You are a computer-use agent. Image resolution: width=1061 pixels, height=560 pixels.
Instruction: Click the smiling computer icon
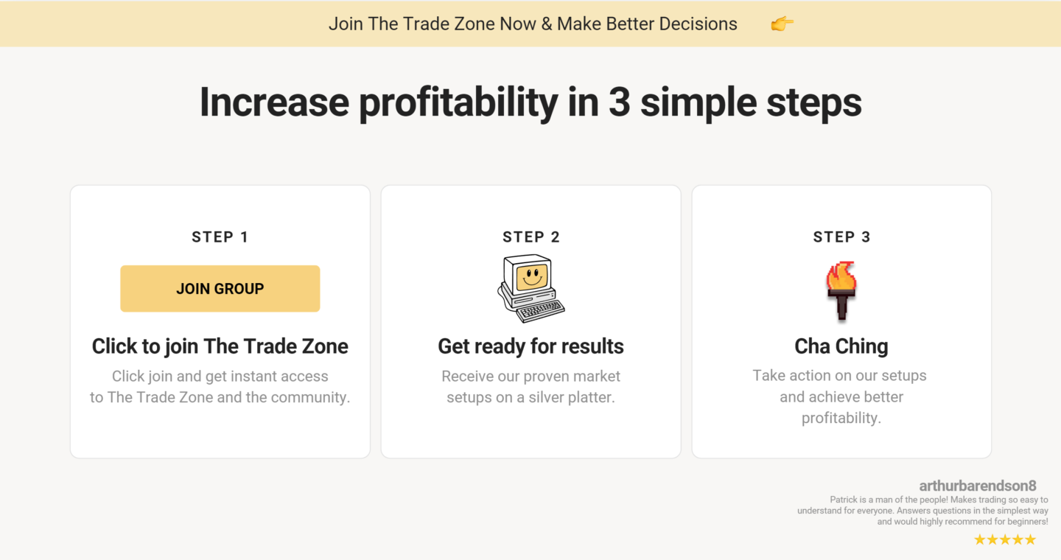pos(531,289)
